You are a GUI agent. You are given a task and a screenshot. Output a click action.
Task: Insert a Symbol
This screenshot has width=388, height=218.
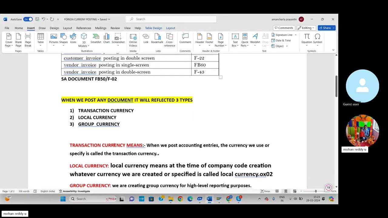click(x=318, y=40)
